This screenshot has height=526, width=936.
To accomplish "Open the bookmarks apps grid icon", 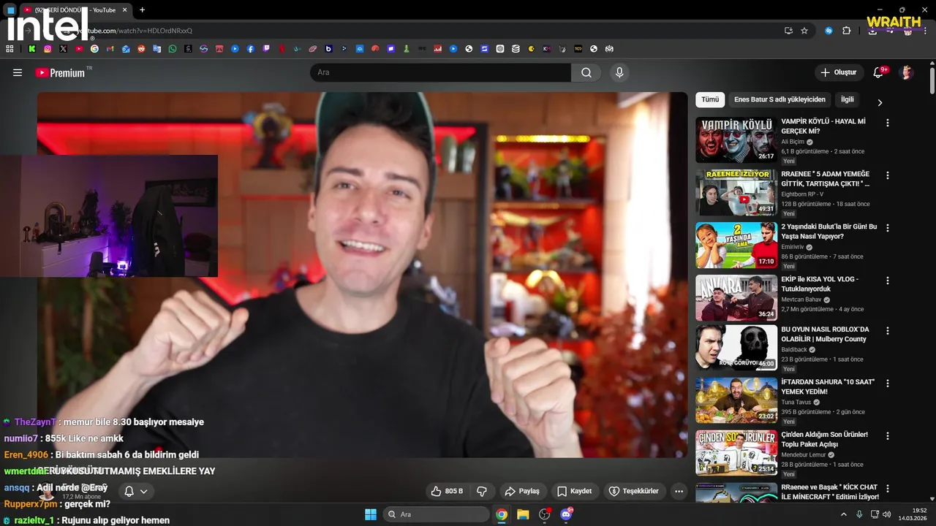I will pos(10,49).
